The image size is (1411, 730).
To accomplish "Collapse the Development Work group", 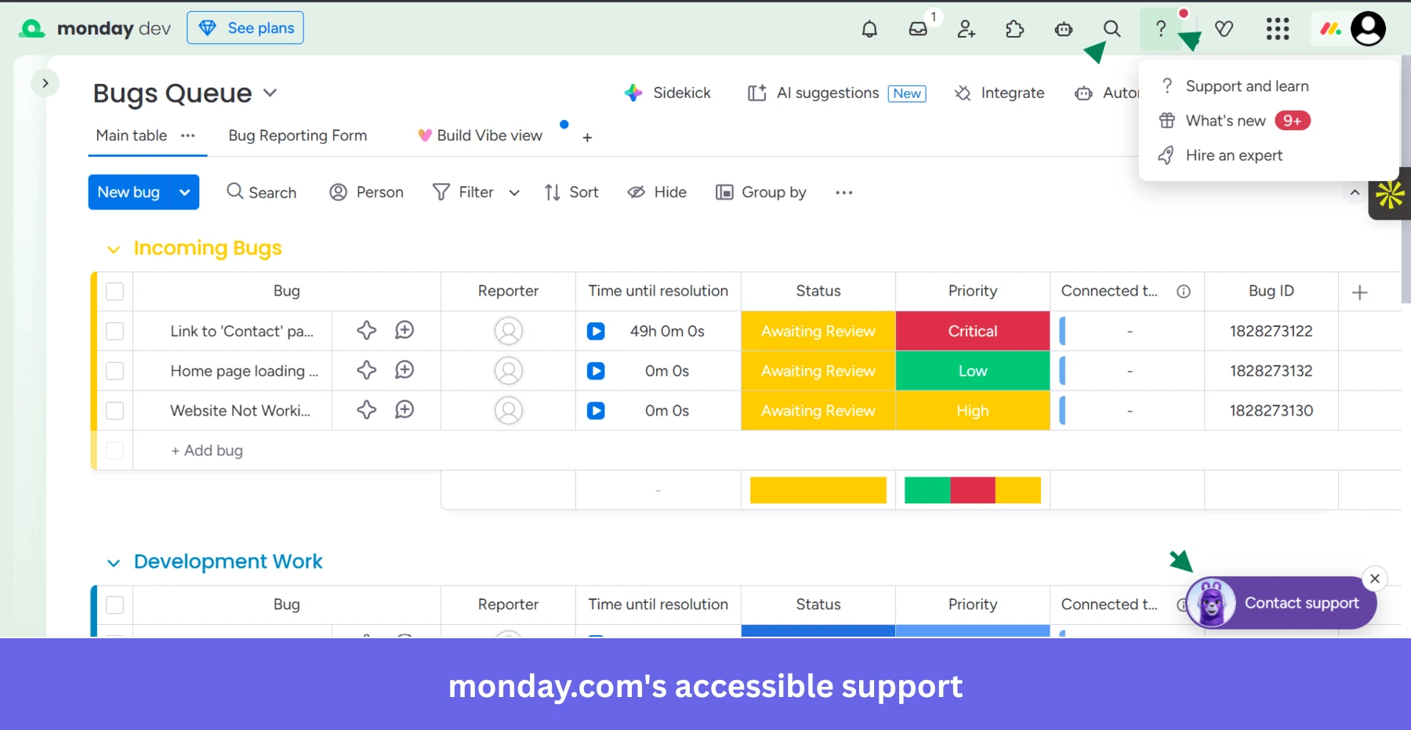I will tap(114, 563).
